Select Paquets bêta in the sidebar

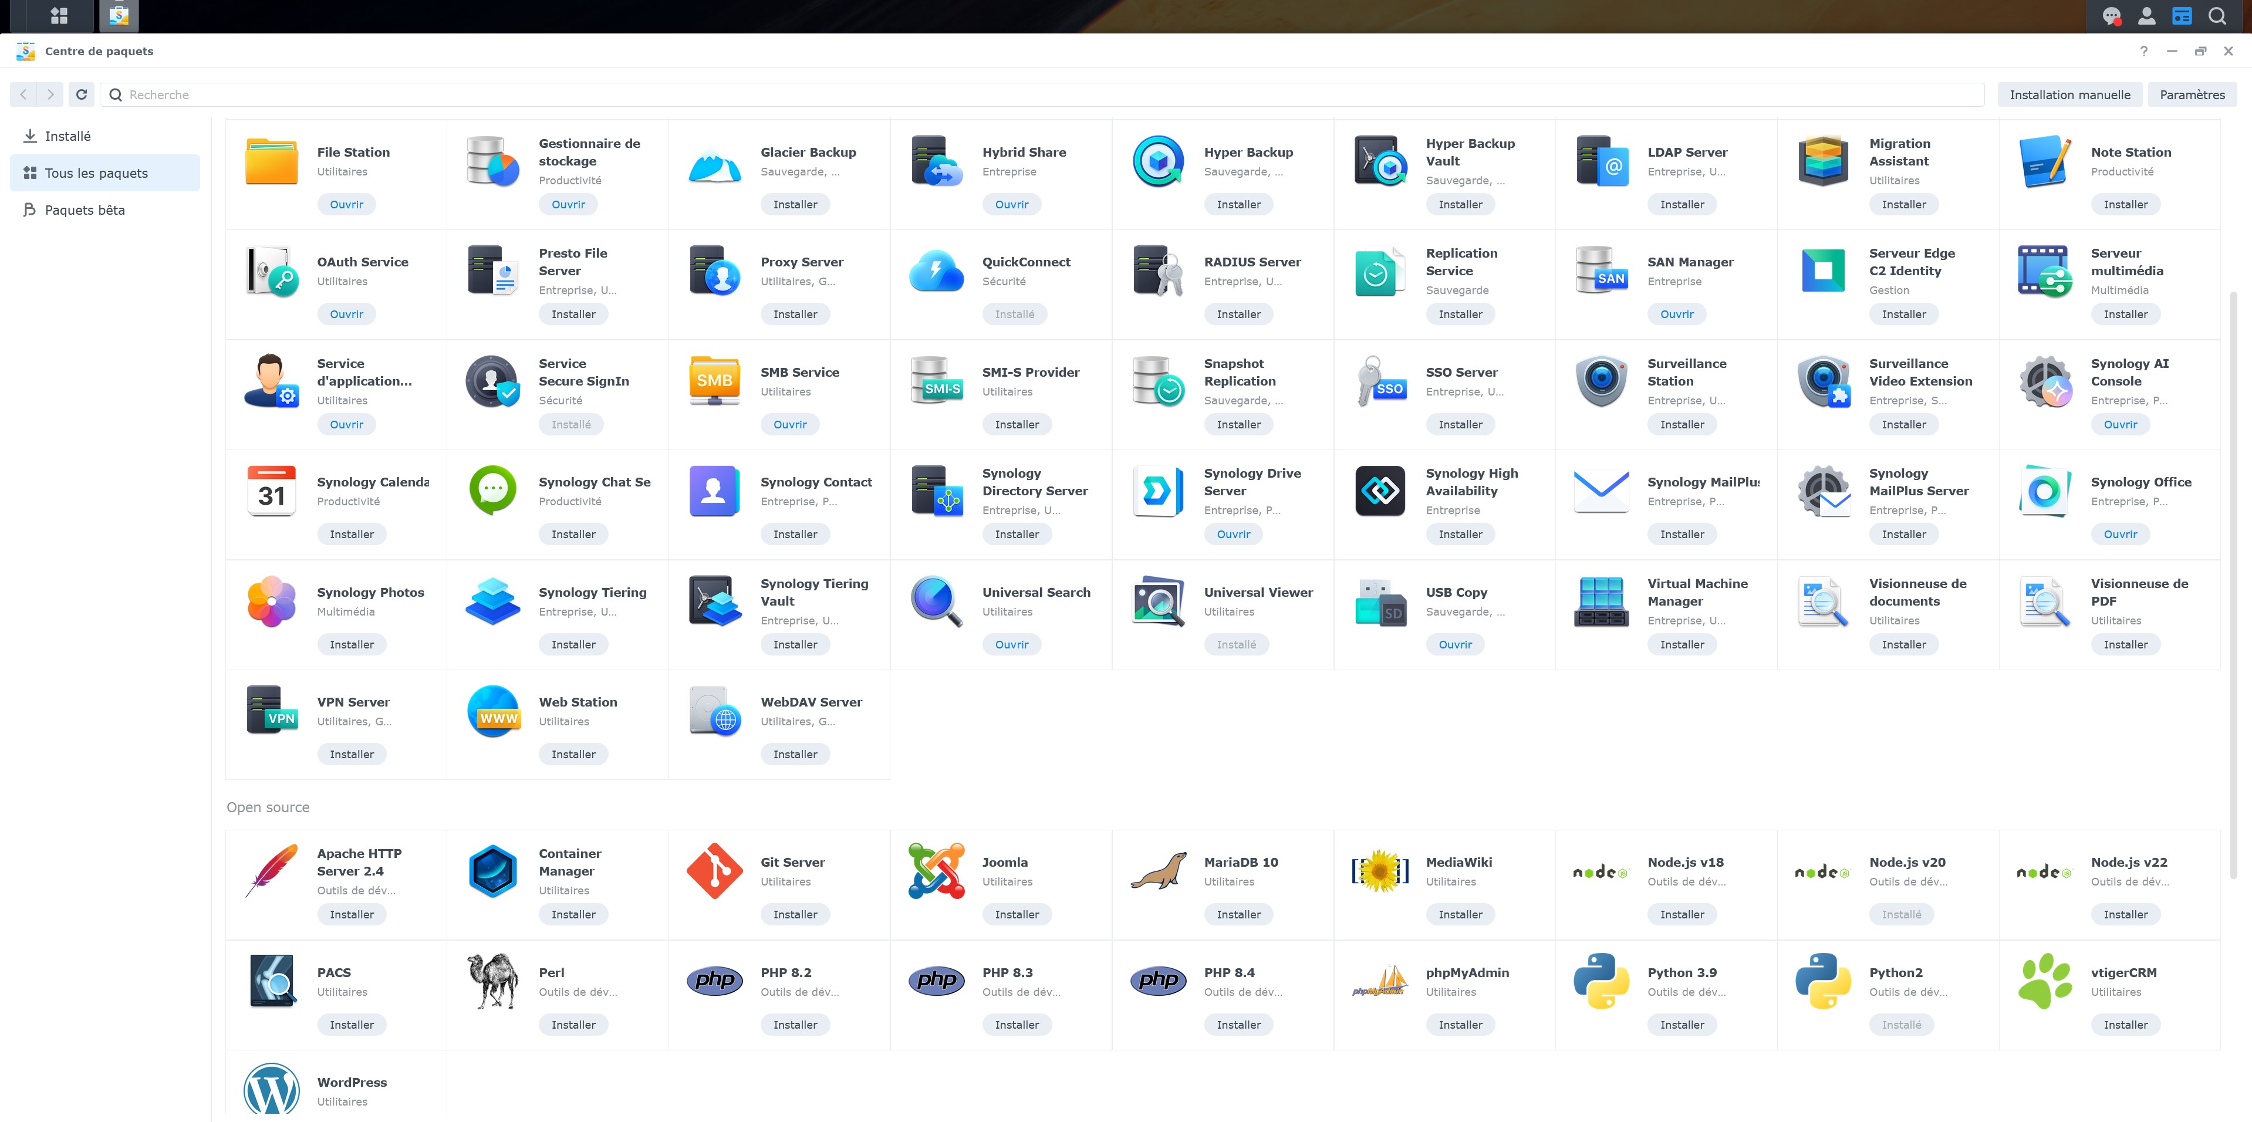point(105,209)
